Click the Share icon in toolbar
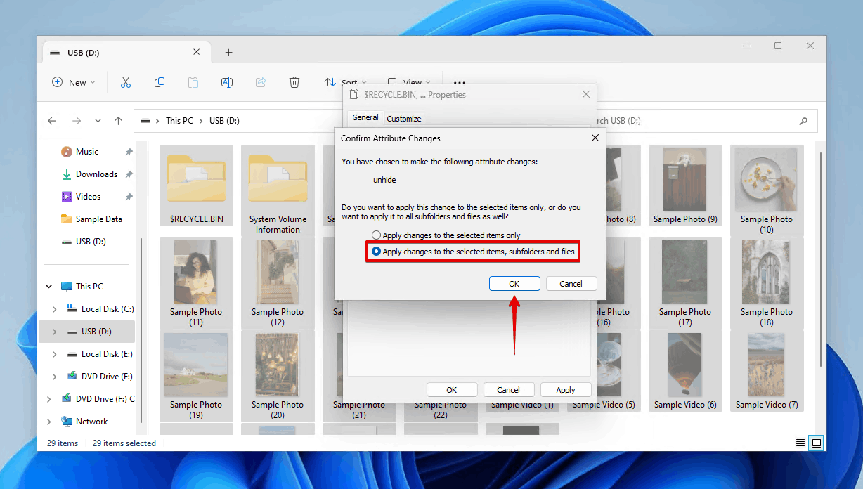 [261, 82]
